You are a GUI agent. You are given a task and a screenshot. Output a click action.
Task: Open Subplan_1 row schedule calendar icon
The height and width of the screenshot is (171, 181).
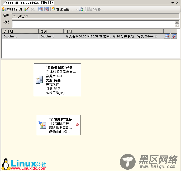[x=167, y=36]
